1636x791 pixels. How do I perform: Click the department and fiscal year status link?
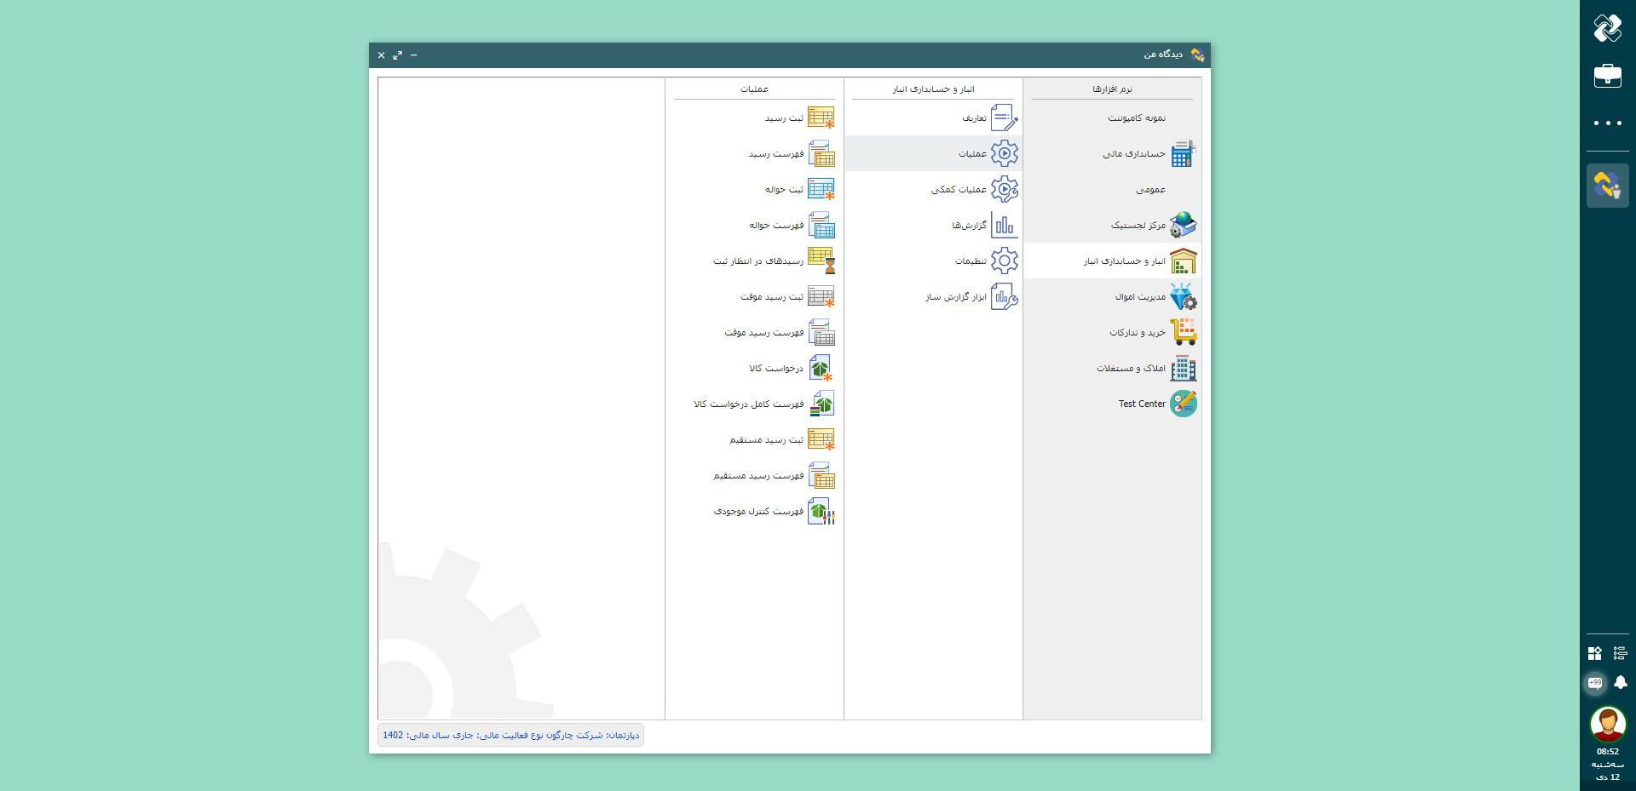[510, 735]
